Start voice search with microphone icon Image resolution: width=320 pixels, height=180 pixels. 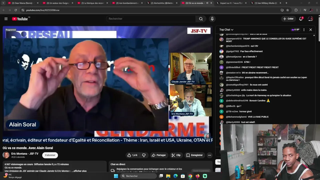coord(212,19)
